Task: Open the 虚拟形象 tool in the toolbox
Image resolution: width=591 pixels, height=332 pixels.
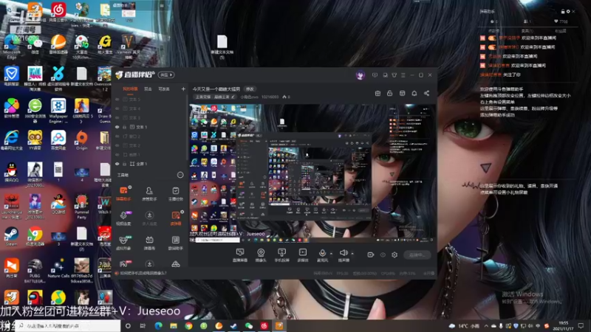Action: pyautogui.click(x=123, y=243)
